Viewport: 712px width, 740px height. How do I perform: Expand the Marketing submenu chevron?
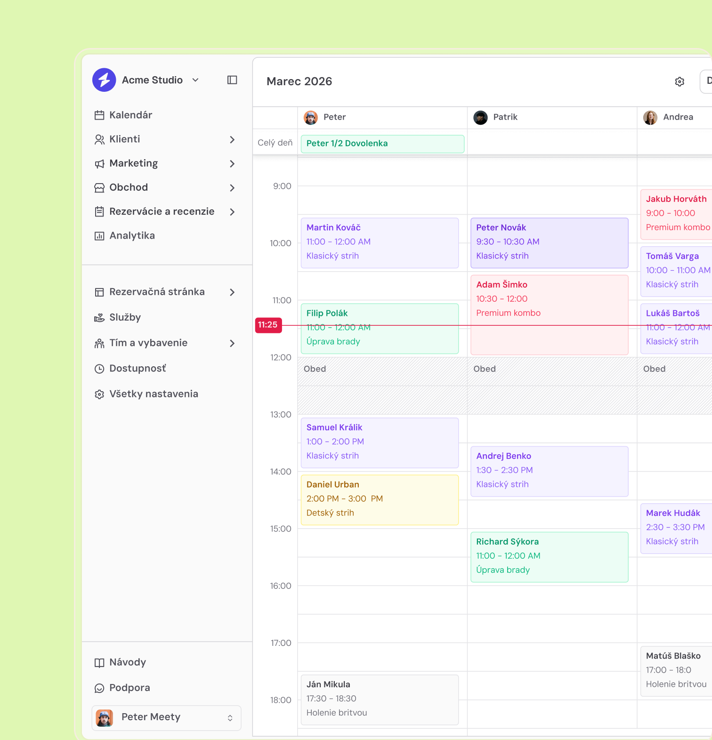[232, 164]
